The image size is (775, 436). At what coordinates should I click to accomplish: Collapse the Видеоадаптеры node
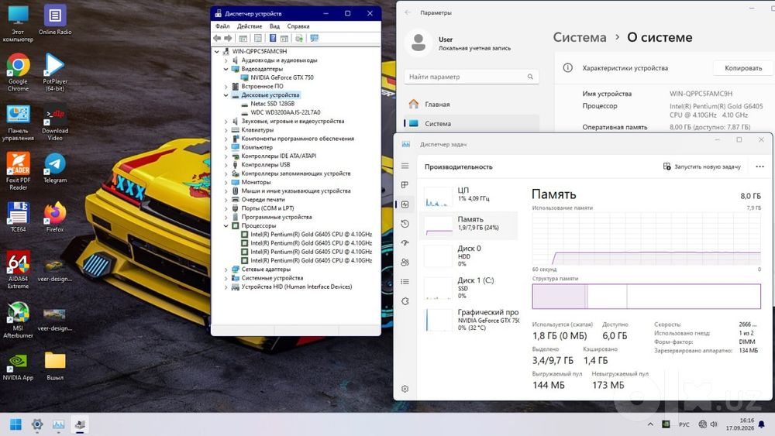pos(226,69)
